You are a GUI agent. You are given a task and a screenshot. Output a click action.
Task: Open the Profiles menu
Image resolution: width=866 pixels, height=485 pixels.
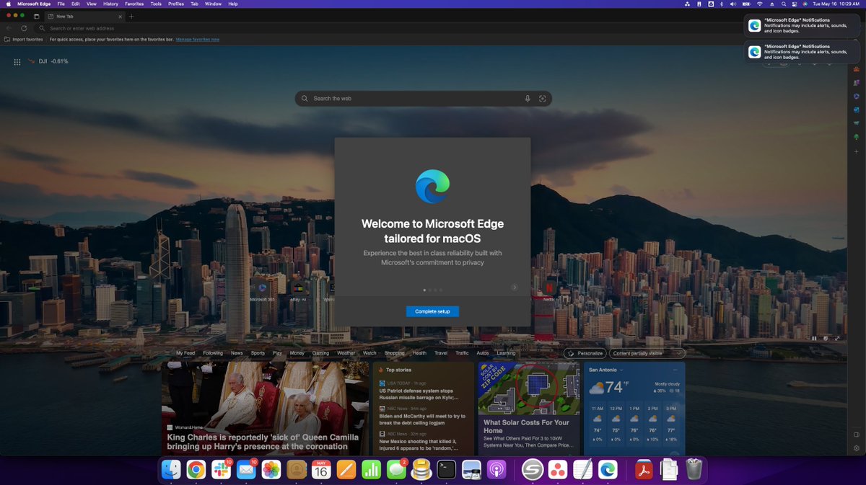tap(176, 4)
